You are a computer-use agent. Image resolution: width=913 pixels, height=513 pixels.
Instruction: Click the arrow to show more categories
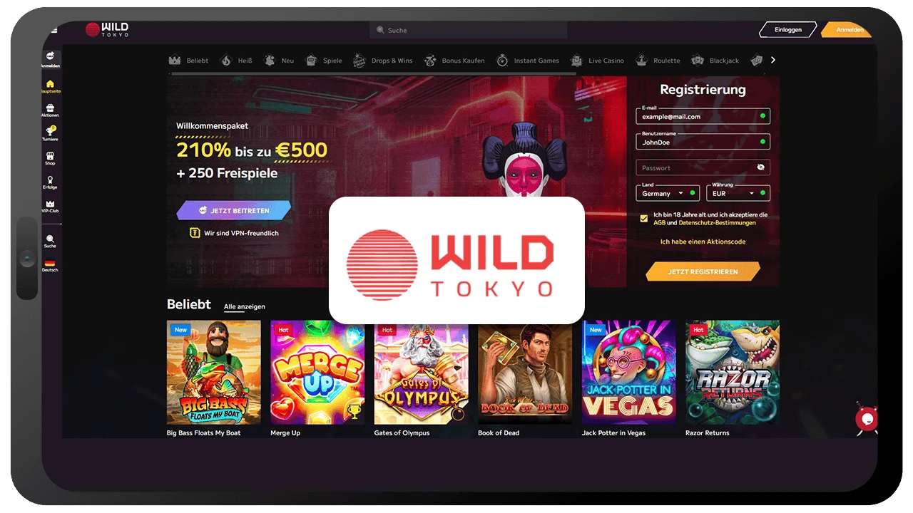click(x=772, y=60)
